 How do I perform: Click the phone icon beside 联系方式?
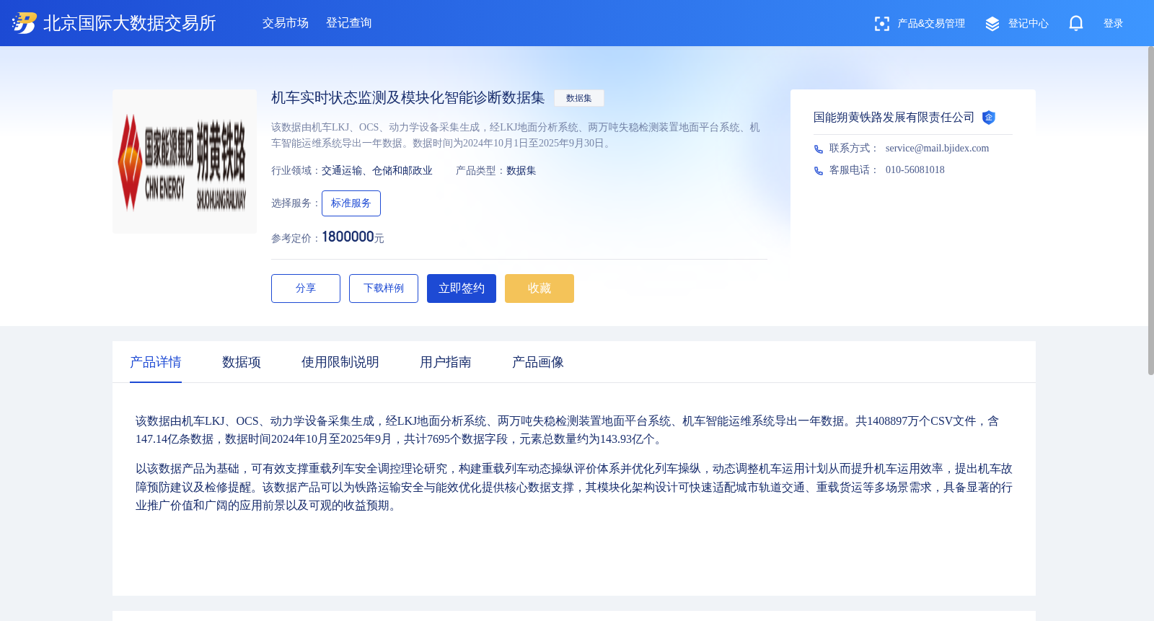(x=819, y=149)
